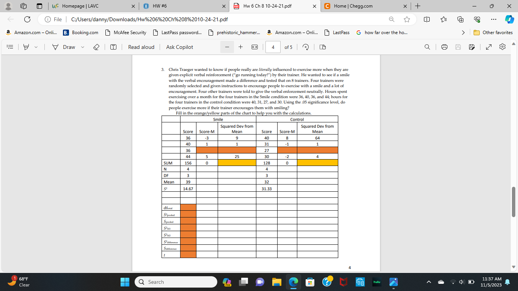
Task: Expand the highlight color options arrow
Action: pyautogui.click(x=36, y=47)
